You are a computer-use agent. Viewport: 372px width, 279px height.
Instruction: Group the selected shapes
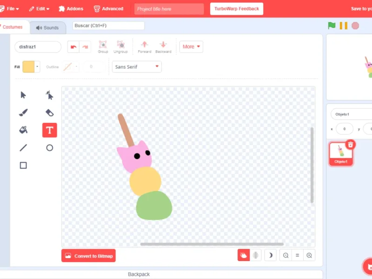tap(103, 47)
